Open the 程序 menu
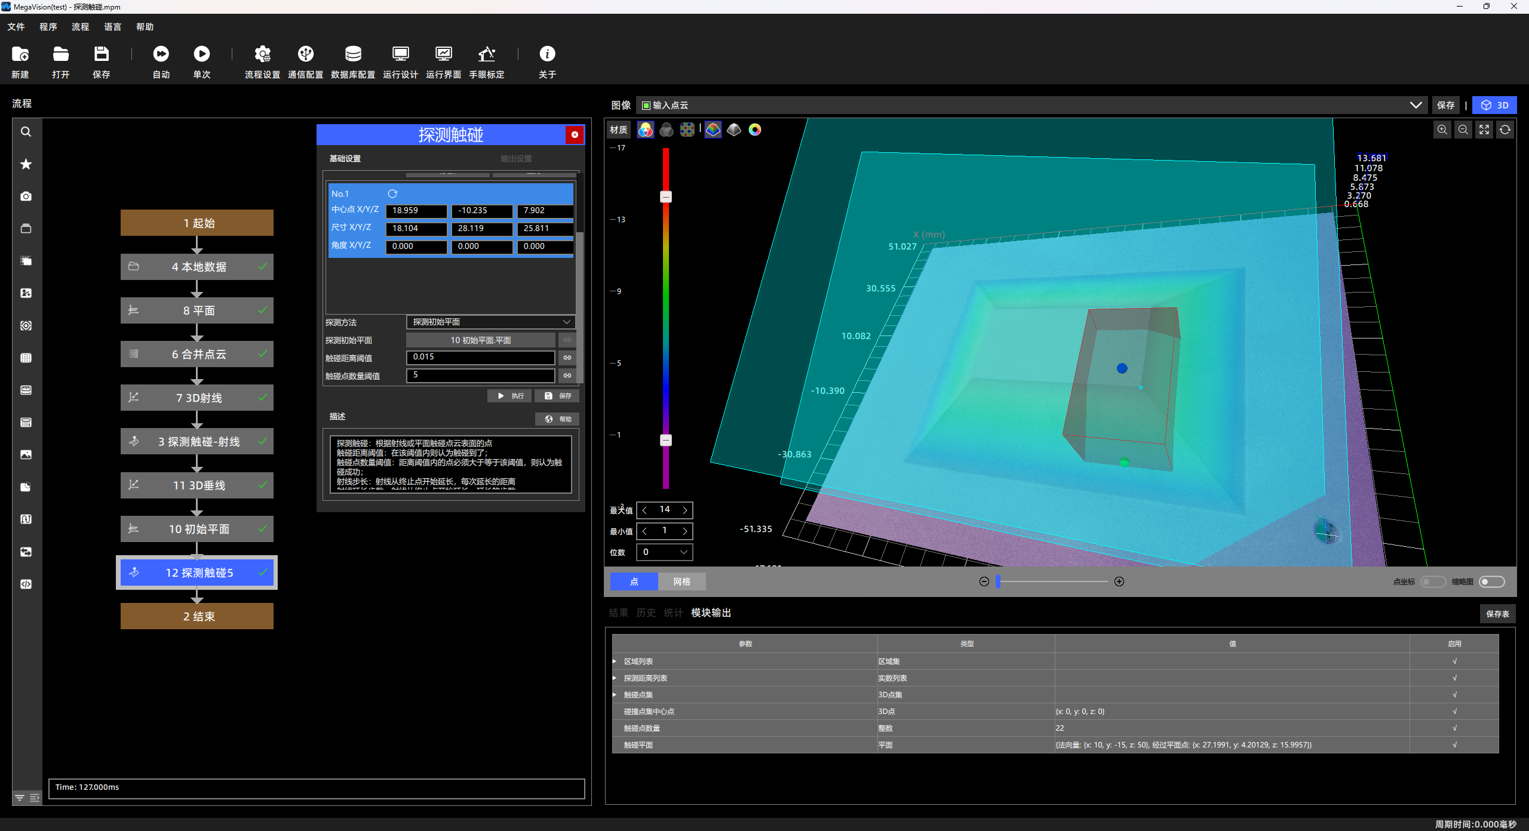The image size is (1529, 831). 48,27
